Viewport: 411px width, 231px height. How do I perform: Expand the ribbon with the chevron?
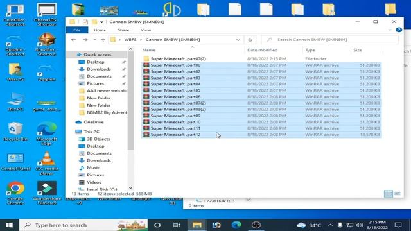390,30
